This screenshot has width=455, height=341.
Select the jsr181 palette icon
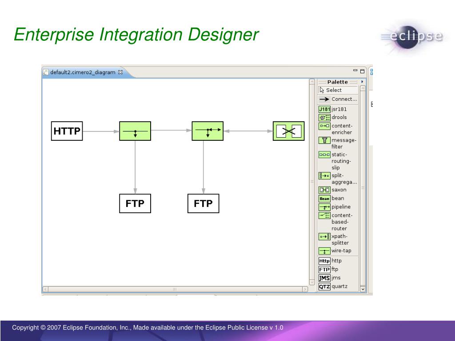(x=324, y=109)
